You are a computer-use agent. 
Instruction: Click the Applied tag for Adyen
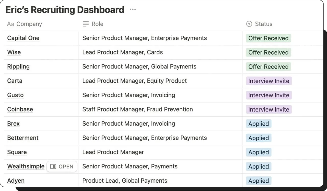(x=259, y=181)
